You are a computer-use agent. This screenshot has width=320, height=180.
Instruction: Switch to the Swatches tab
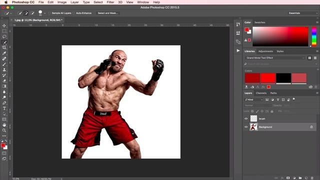260,22
